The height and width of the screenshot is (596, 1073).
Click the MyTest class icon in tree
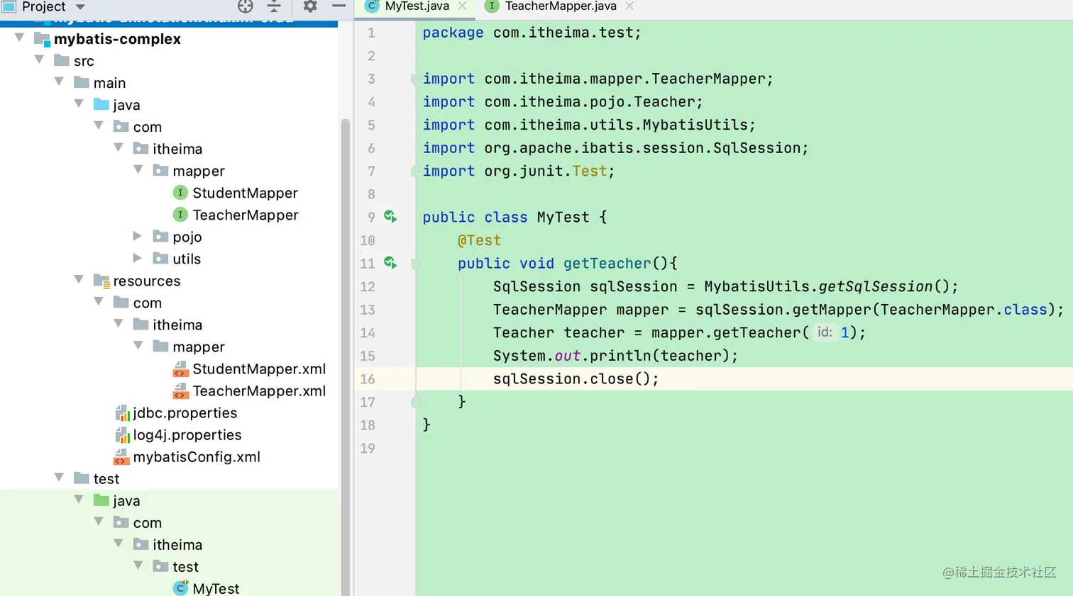[x=181, y=588]
